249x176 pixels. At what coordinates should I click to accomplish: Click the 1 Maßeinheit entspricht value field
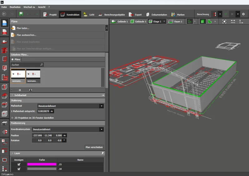click(x=44, y=111)
